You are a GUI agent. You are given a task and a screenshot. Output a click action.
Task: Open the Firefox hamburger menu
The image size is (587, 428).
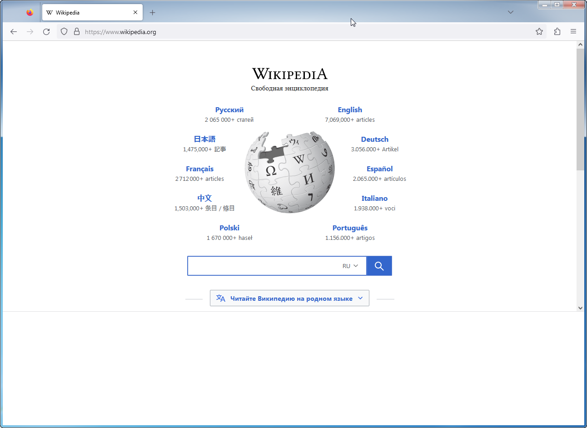tap(573, 32)
